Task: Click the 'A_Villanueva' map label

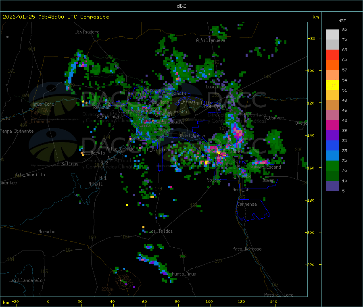Action: click(211, 40)
